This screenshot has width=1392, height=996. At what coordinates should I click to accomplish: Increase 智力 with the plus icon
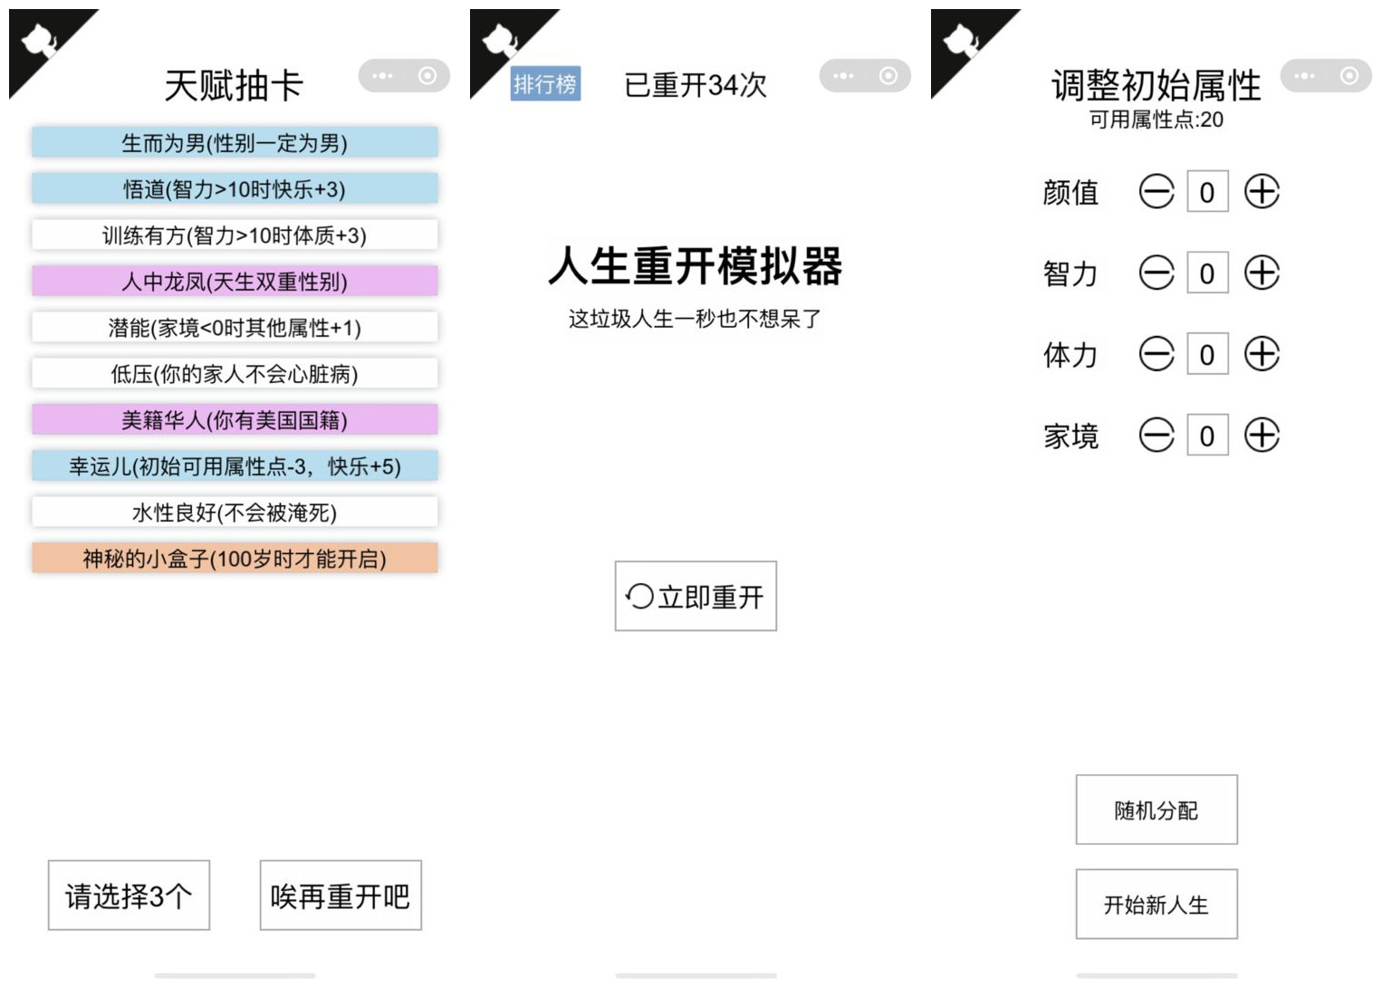(x=1262, y=273)
